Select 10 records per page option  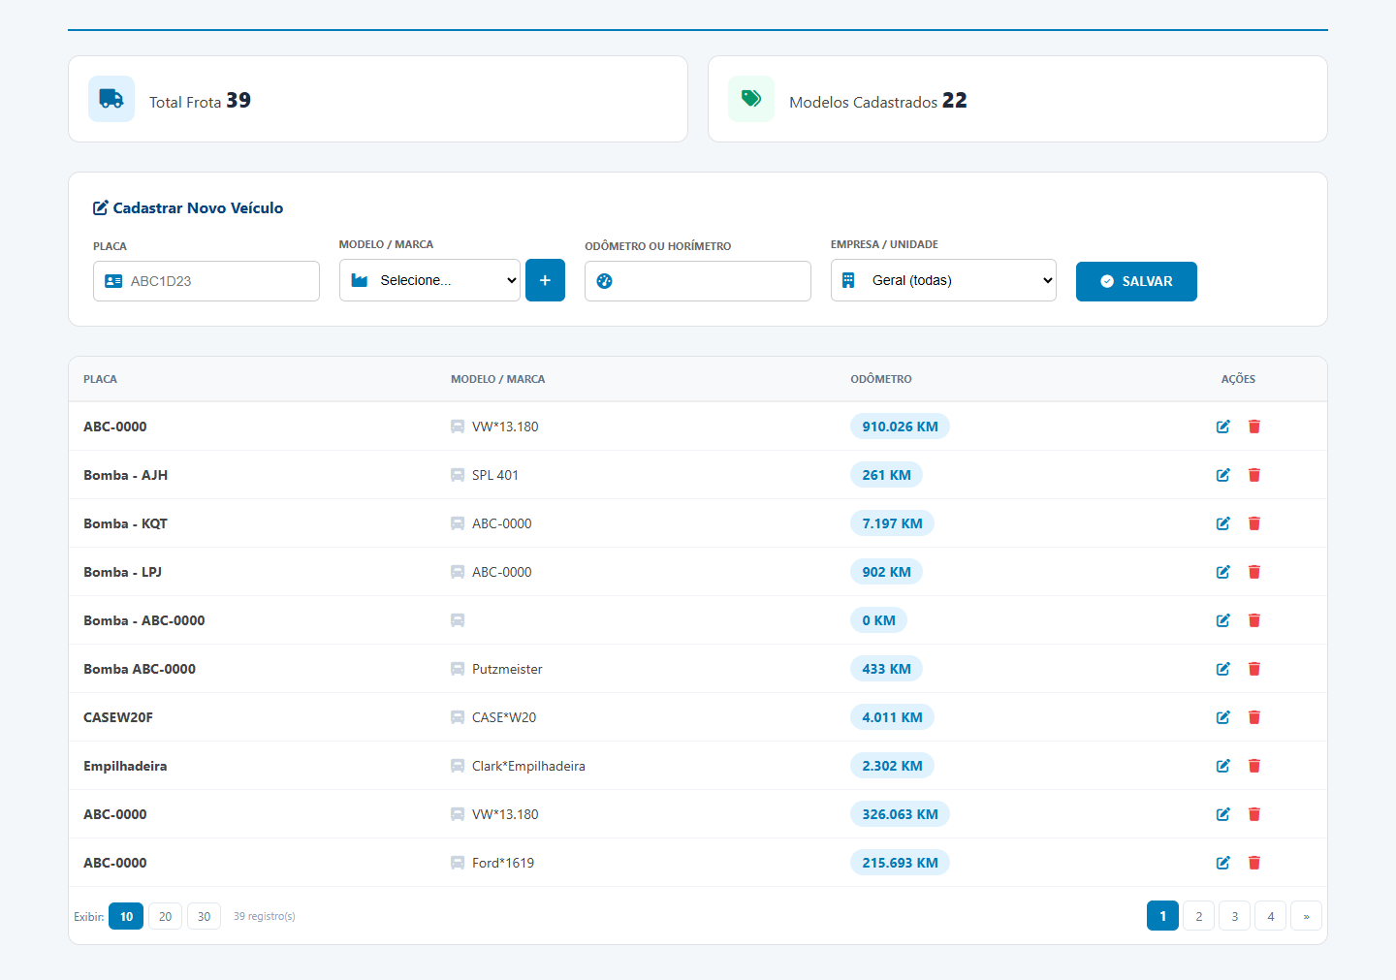[x=126, y=916]
